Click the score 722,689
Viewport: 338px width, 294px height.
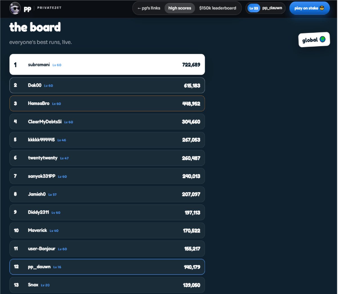point(191,65)
